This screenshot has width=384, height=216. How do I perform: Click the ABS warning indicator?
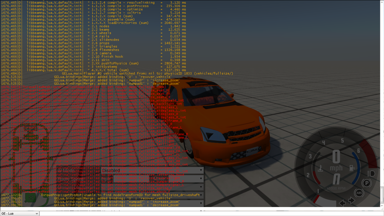click(359, 193)
